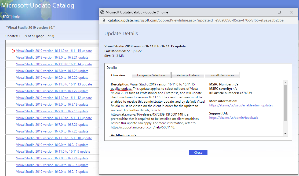Open the 16.11.0 to 16.11.12 update link
This screenshot has height=176, width=299.
pyautogui.click(x=54, y=98)
